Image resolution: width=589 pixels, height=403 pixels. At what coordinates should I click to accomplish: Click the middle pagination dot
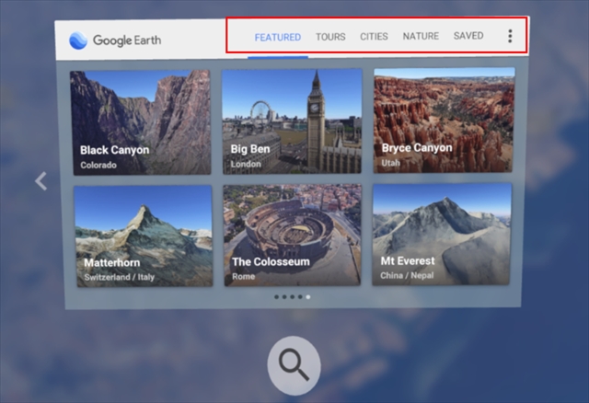tap(292, 297)
